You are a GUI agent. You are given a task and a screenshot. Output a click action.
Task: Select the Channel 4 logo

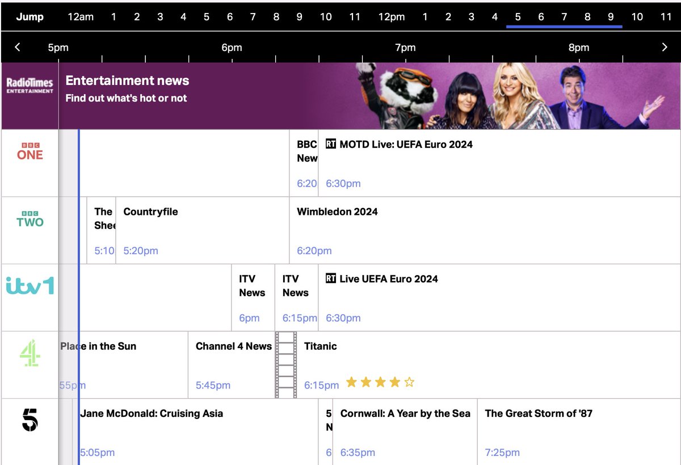pyautogui.click(x=30, y=353)
